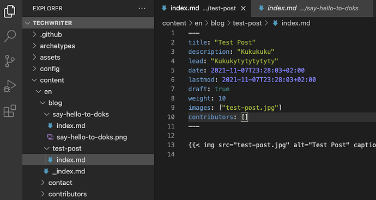Screen dimensions: 376x200
Task: Click description value "Kukukuku"
Action: (x=256, y=52)
